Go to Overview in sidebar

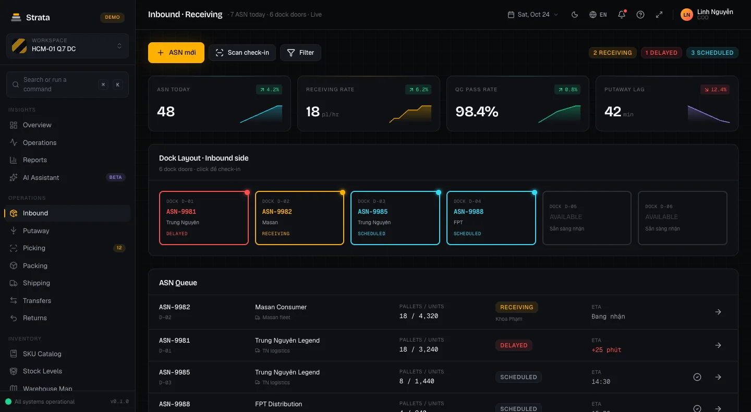67,125
